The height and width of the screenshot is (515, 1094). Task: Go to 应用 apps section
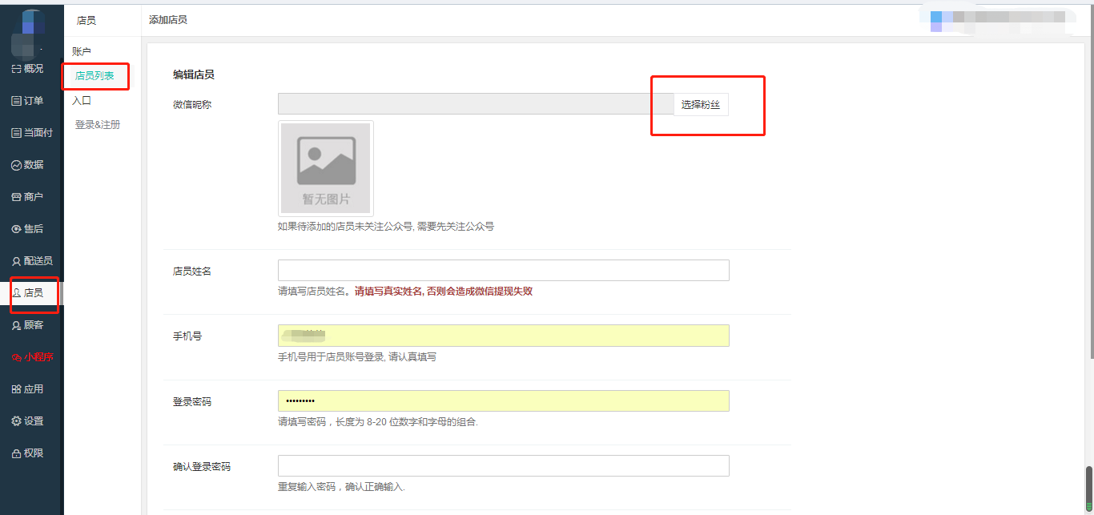tap(28, 389)
